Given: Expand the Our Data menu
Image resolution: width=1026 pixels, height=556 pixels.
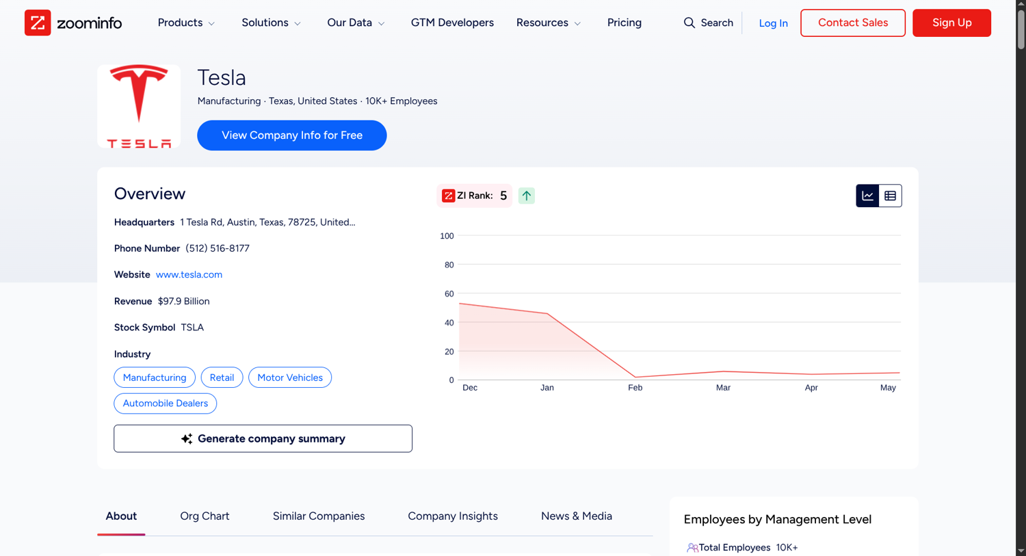Looking at the screenshot, I should click(356, 23).
